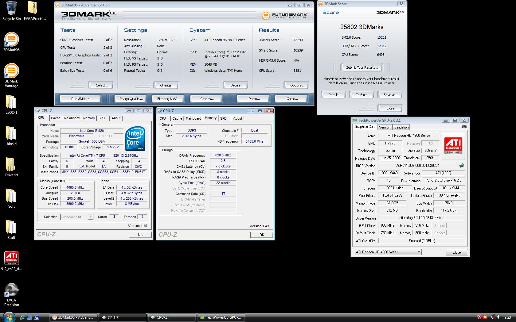Click Close button in GPU-Z

tap(457, 252)
